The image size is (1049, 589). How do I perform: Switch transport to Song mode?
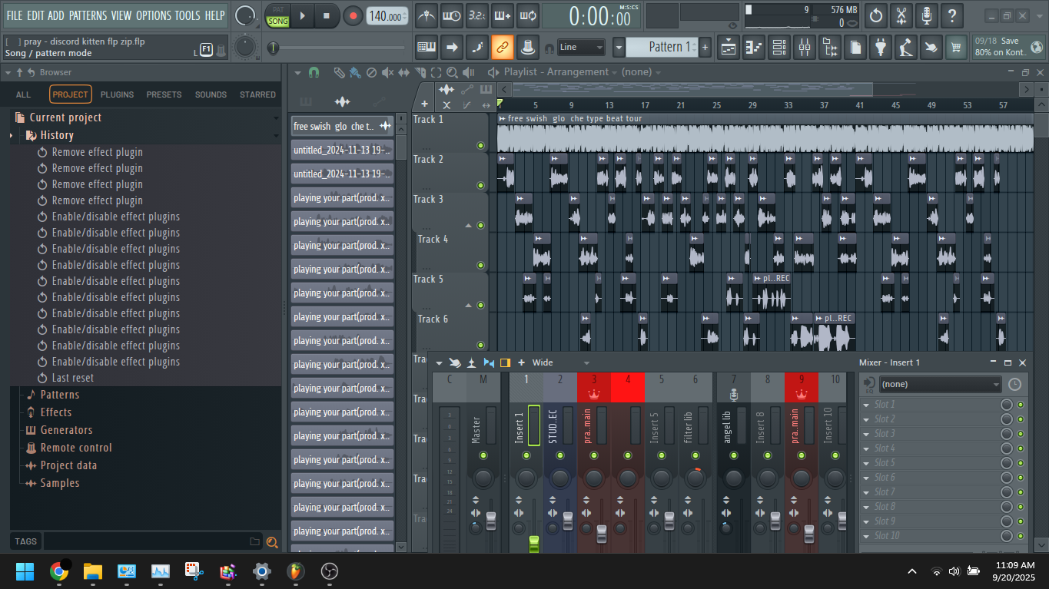coord(277,21)
